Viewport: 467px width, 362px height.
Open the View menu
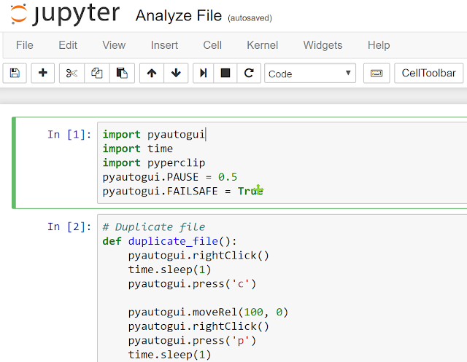point(114,45)
